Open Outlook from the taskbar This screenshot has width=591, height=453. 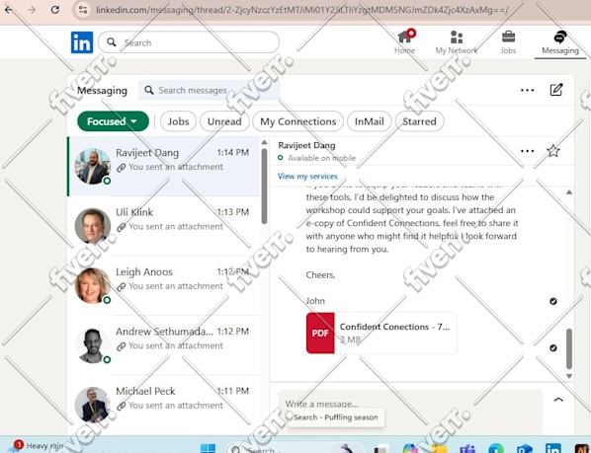pos(524,448)
